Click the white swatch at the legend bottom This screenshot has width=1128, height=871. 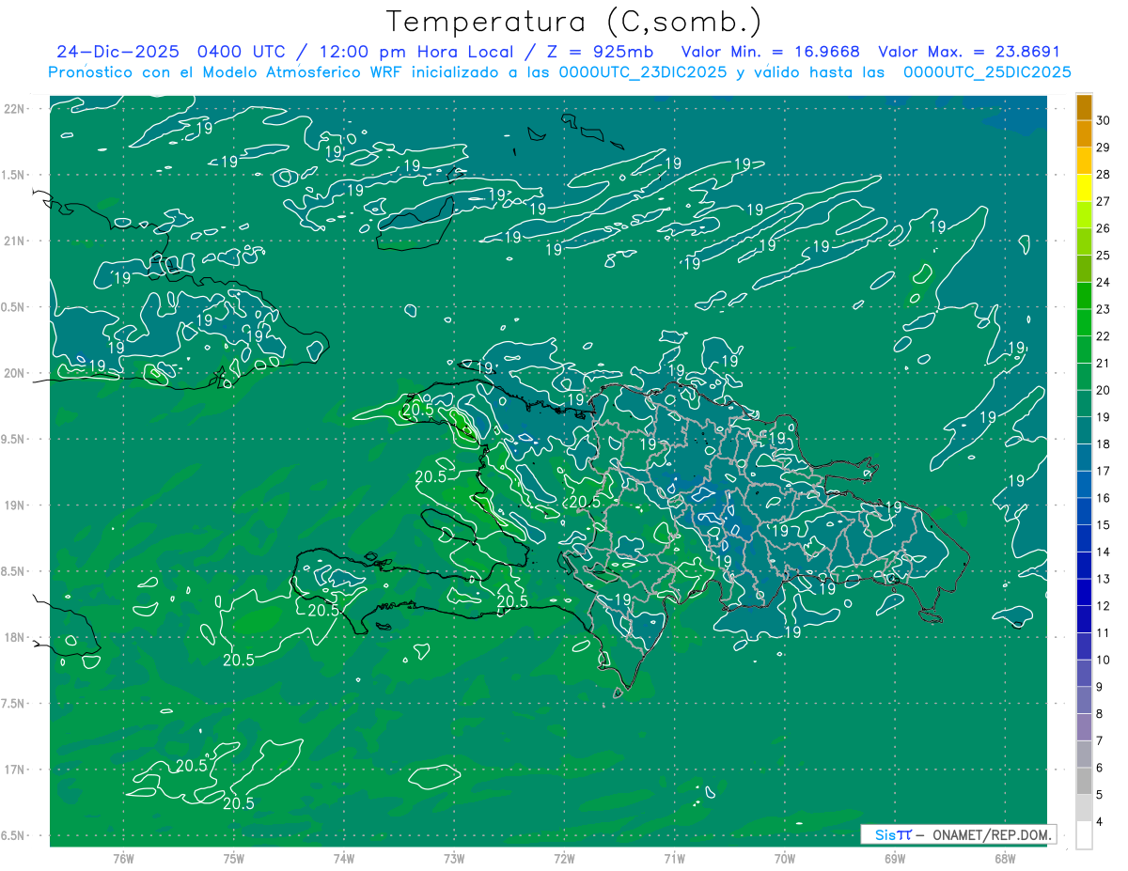pos(1084,834)
